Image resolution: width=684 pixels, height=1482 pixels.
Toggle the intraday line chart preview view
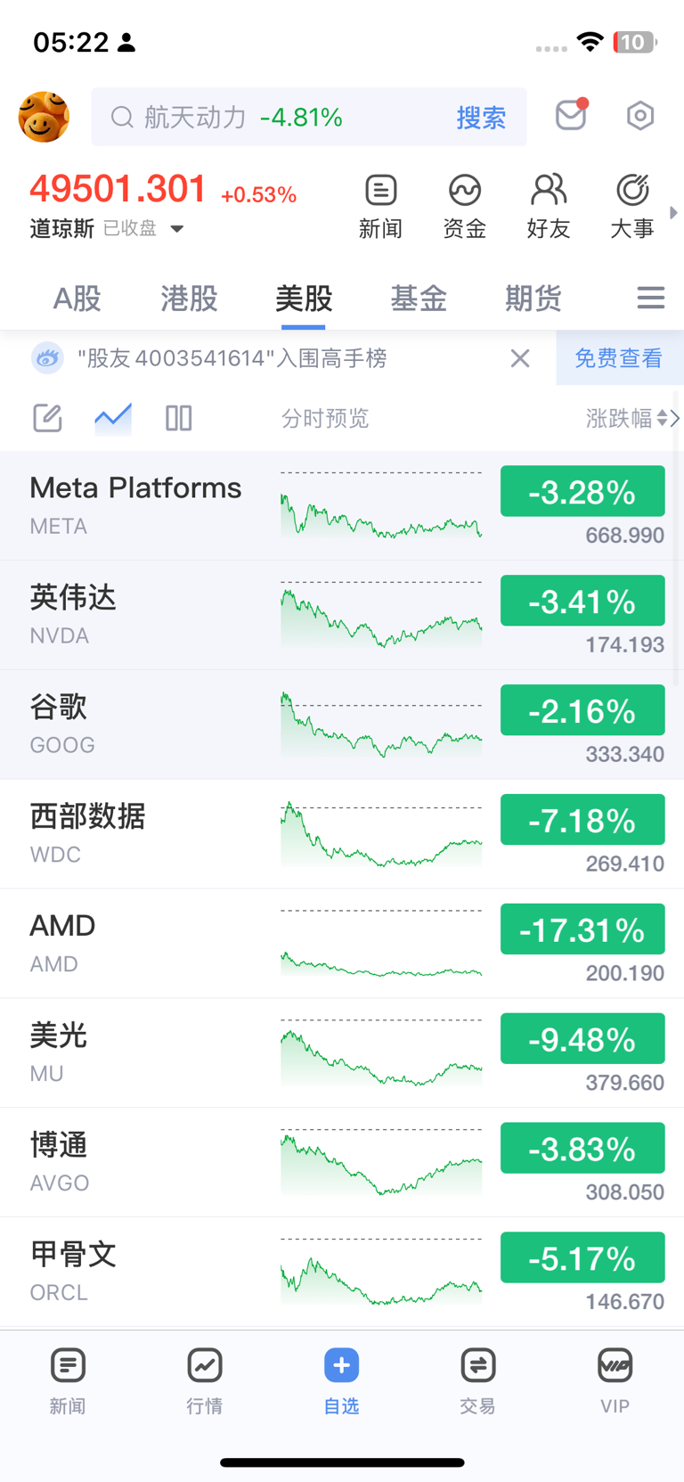pos(113,418)
